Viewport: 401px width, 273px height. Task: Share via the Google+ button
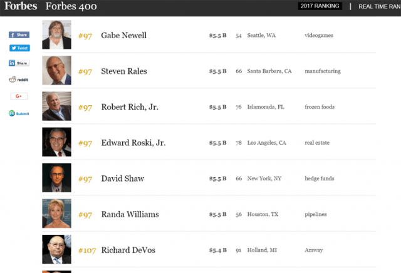pos(19,96)
